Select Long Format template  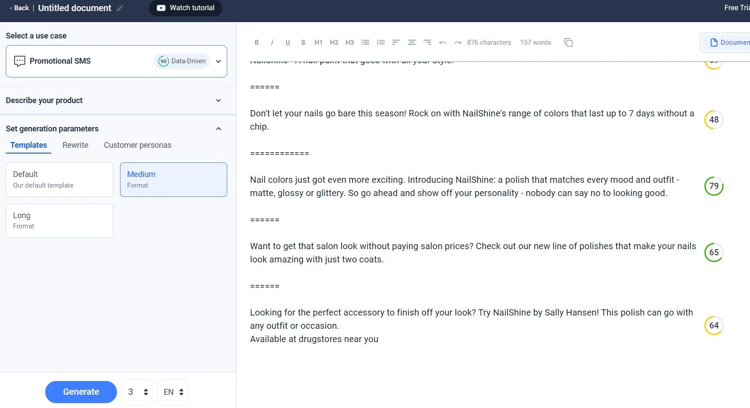tap(59, 220)
